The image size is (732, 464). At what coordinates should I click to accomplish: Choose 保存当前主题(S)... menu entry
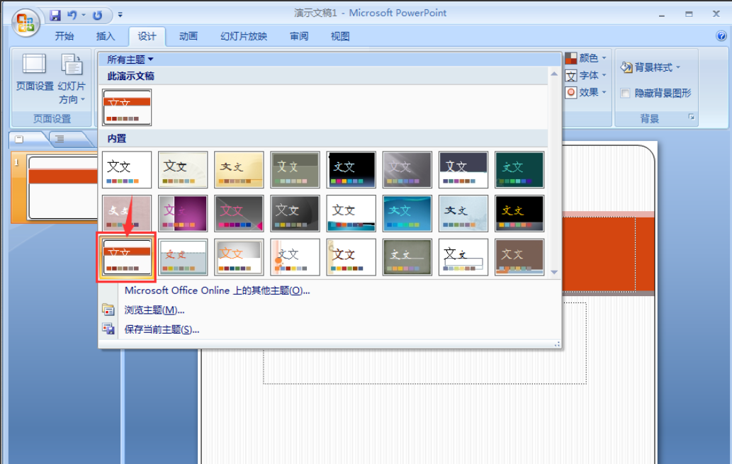162,329
